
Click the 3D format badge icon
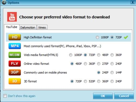(x=15, y=81)
